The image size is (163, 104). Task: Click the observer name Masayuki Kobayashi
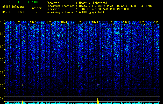pyautogui.click(x=93, y=3)
